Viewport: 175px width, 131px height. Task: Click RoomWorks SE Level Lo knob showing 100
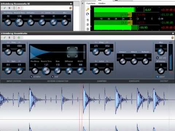pyautogui.click(x=42, y=22)
